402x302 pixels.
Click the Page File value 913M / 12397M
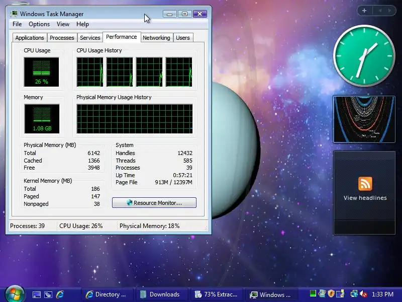click(173, 182)
